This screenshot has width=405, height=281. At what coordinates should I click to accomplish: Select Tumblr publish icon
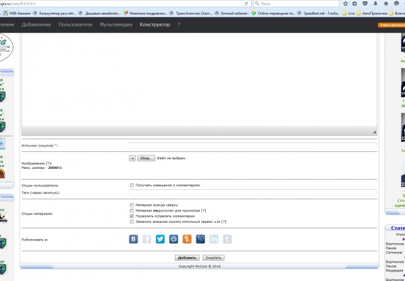tap(227, 239)
